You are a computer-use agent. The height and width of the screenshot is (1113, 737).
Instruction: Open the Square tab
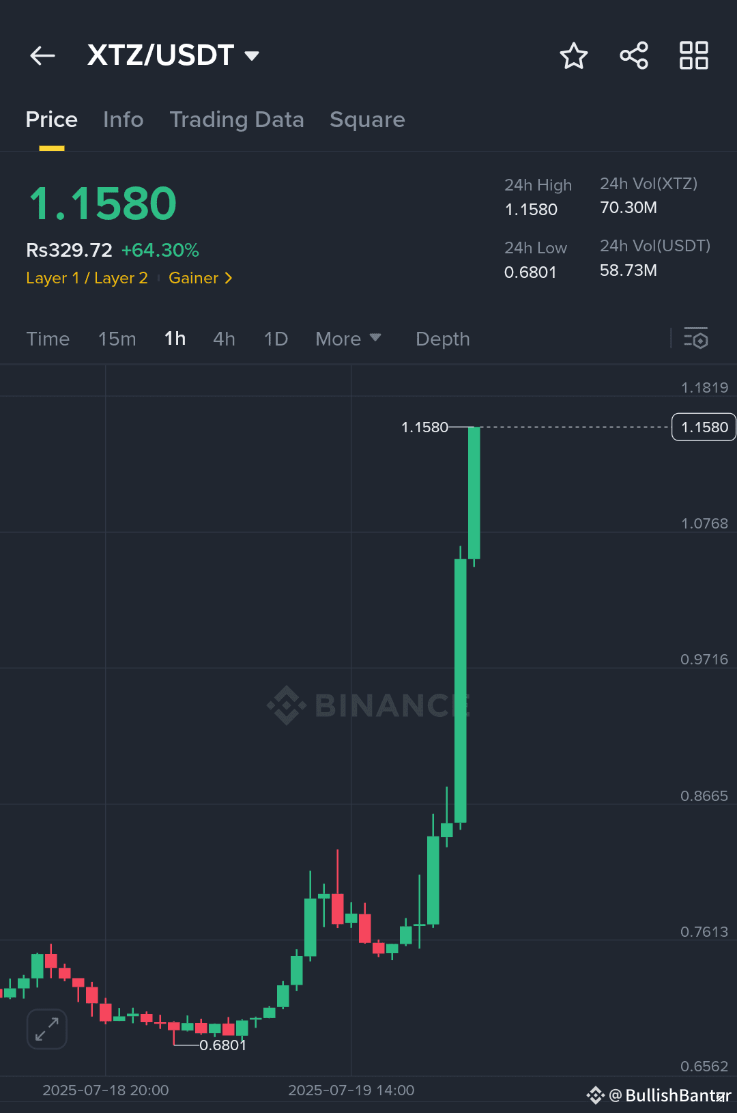click(367, 119)
